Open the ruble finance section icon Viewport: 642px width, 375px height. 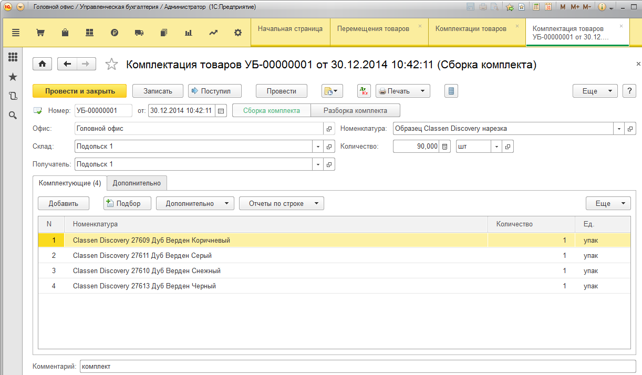tap(115, 33)
